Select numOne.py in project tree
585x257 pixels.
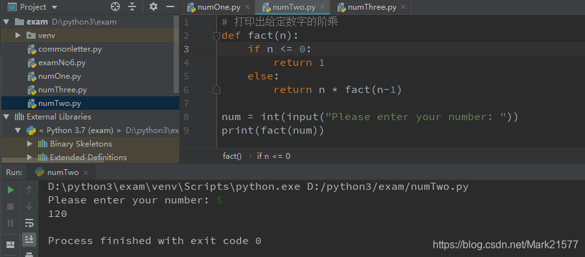(x=60, y=76)
